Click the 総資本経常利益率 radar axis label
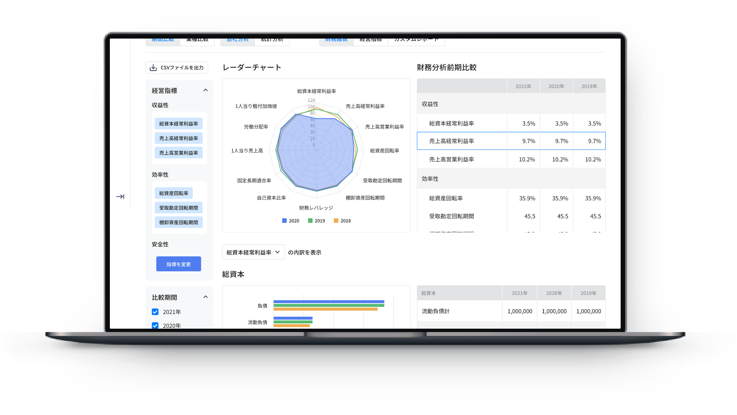This screenshot has height=415, width=737. (316, 91)
